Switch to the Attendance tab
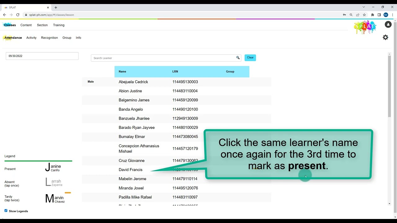This screenshot has height=223, width=397. [x=13, y=38]
